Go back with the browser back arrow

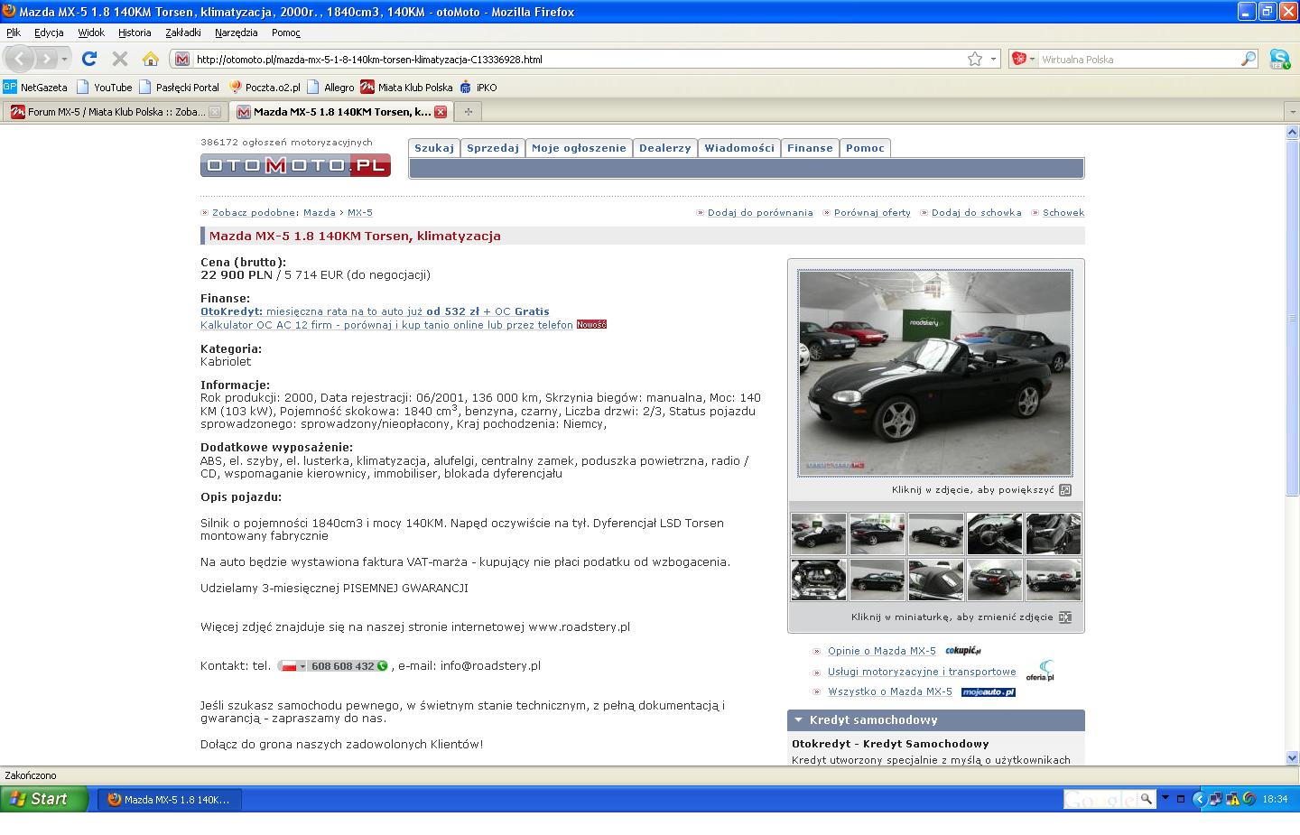click(20, 59)
